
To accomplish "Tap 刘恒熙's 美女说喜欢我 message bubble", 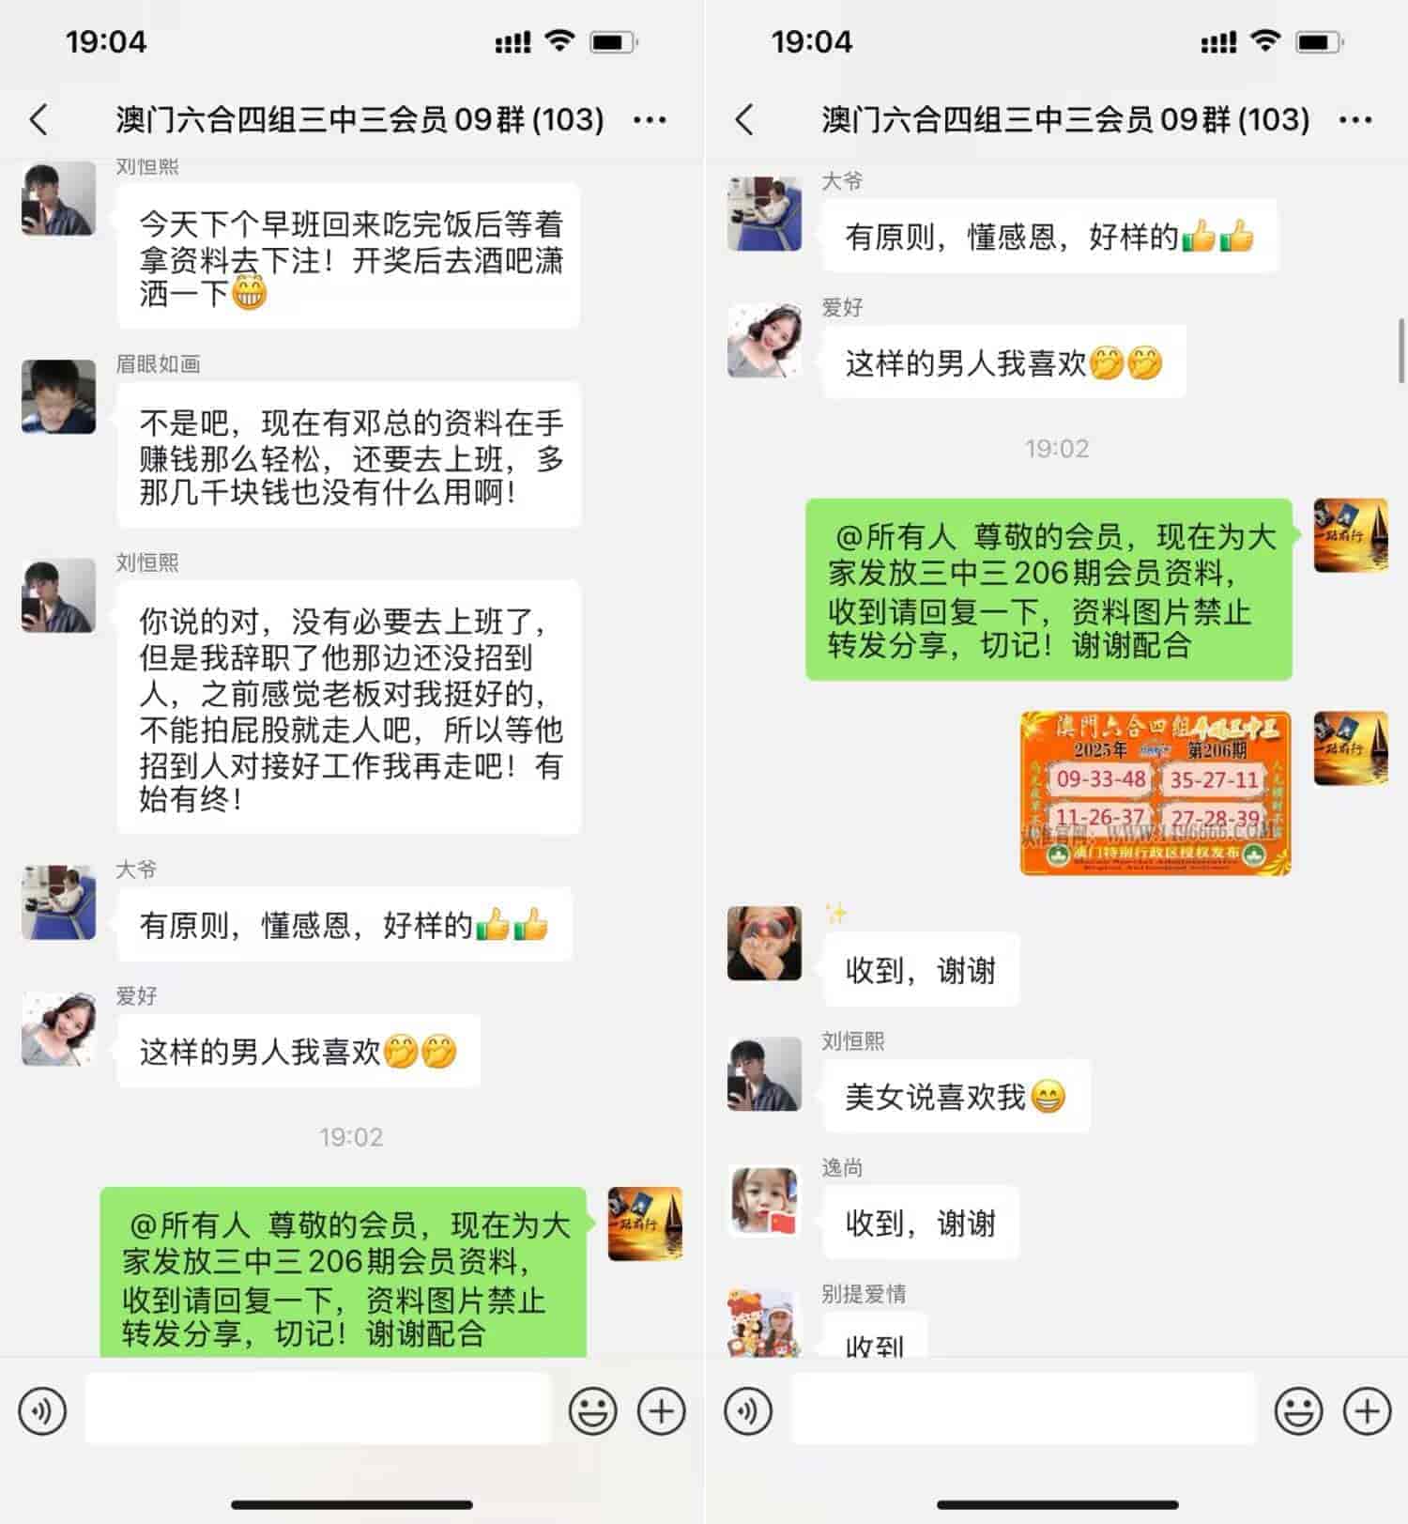I will click(x=956, y=1097).
